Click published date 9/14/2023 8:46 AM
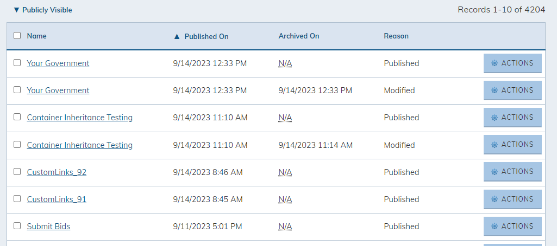The image size is (557, 246). coord(208,172)
